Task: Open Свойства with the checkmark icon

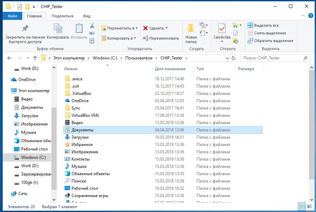Action: tap(222, 29)
